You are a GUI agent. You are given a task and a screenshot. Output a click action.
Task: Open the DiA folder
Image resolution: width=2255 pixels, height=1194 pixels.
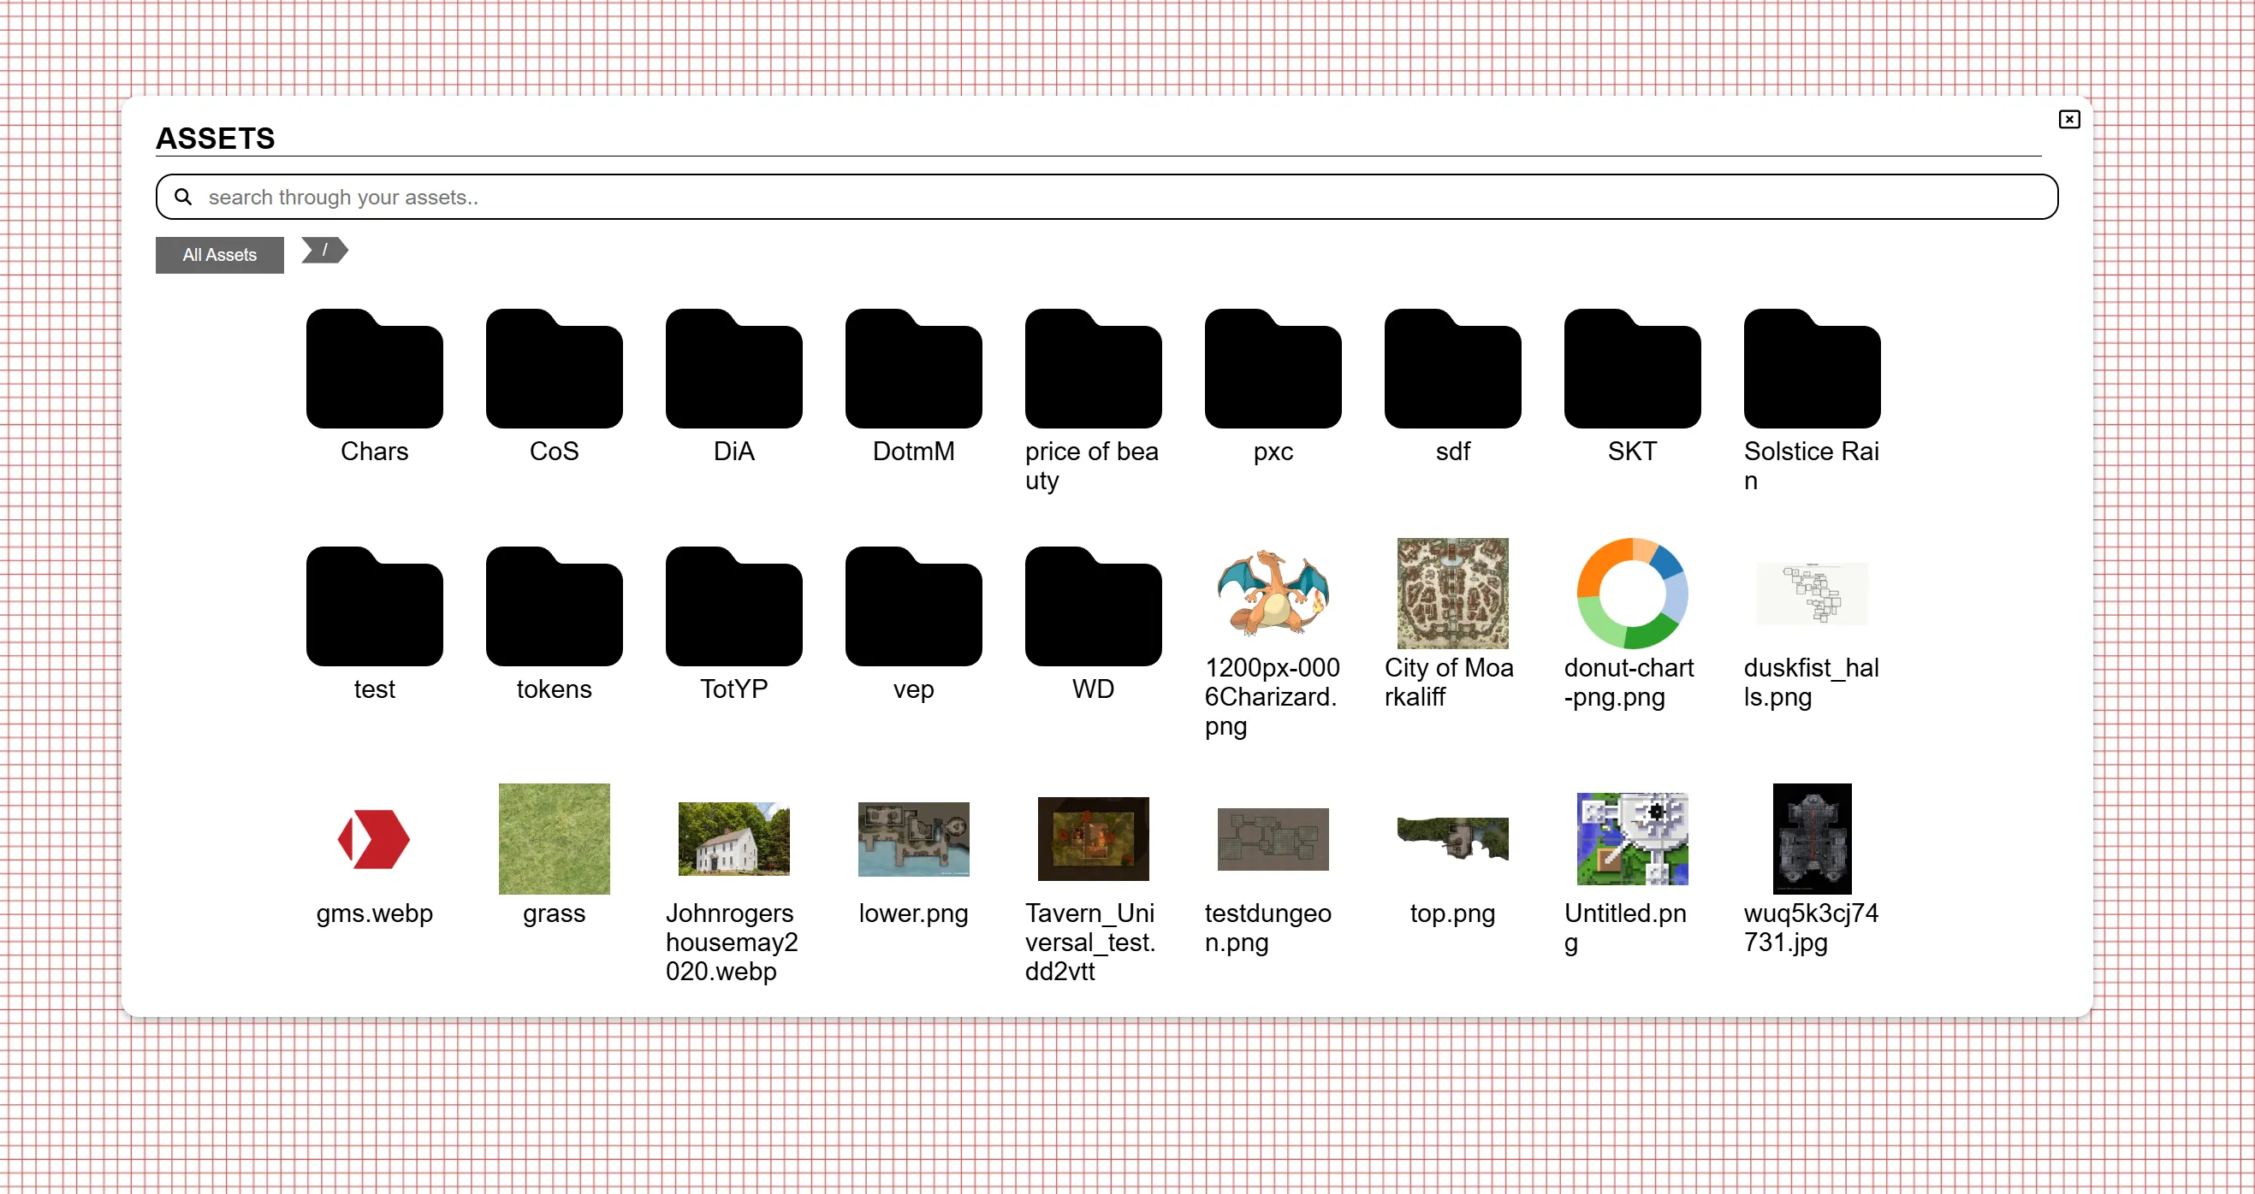click(x=733, y=369)
